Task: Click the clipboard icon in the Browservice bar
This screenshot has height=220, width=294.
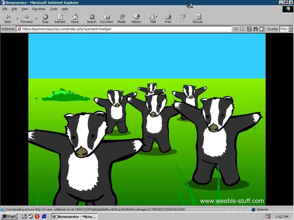Action: click(x=262, y=29)
